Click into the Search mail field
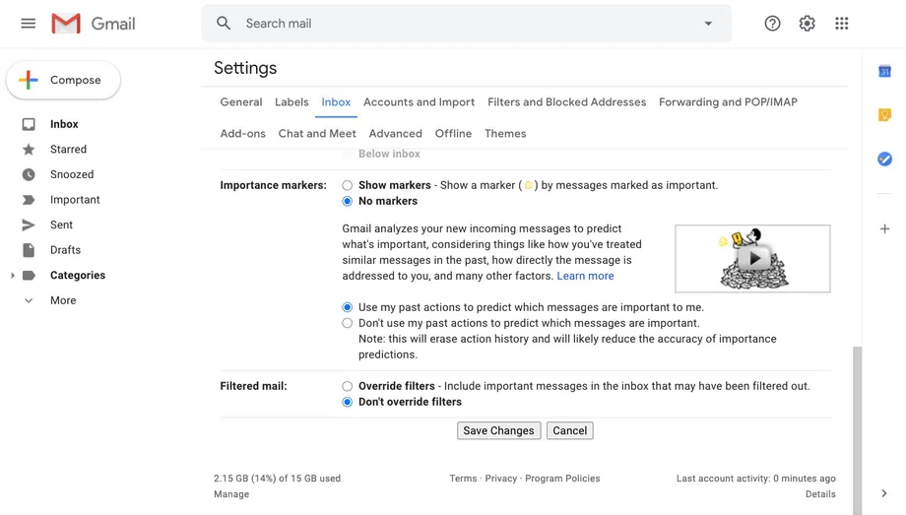 point(466,24)
